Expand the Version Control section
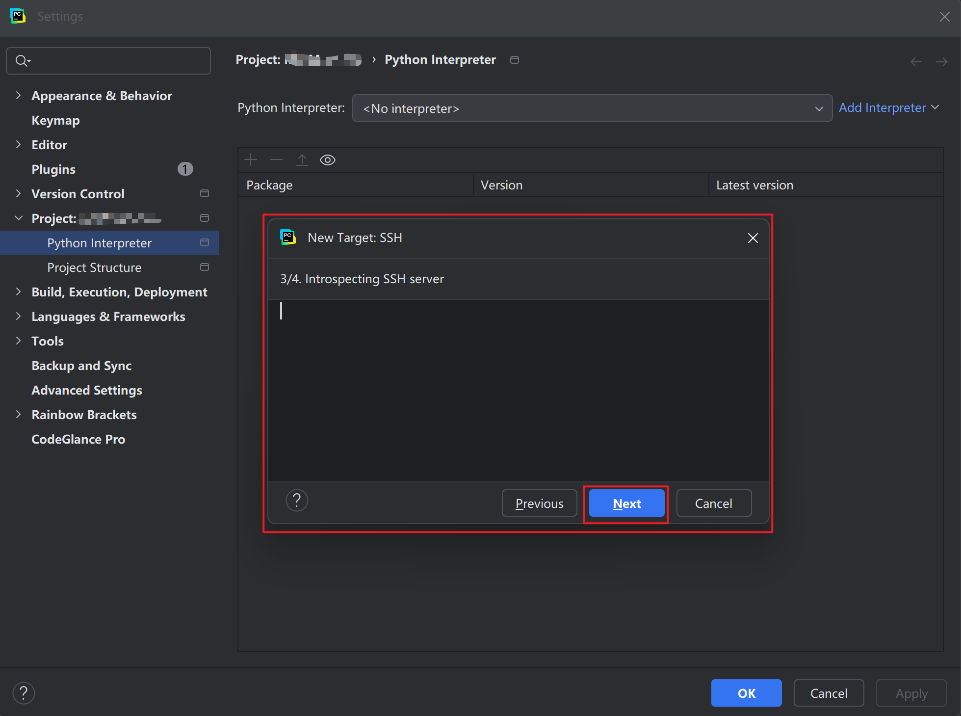961x716 pixels. [18, 193]
